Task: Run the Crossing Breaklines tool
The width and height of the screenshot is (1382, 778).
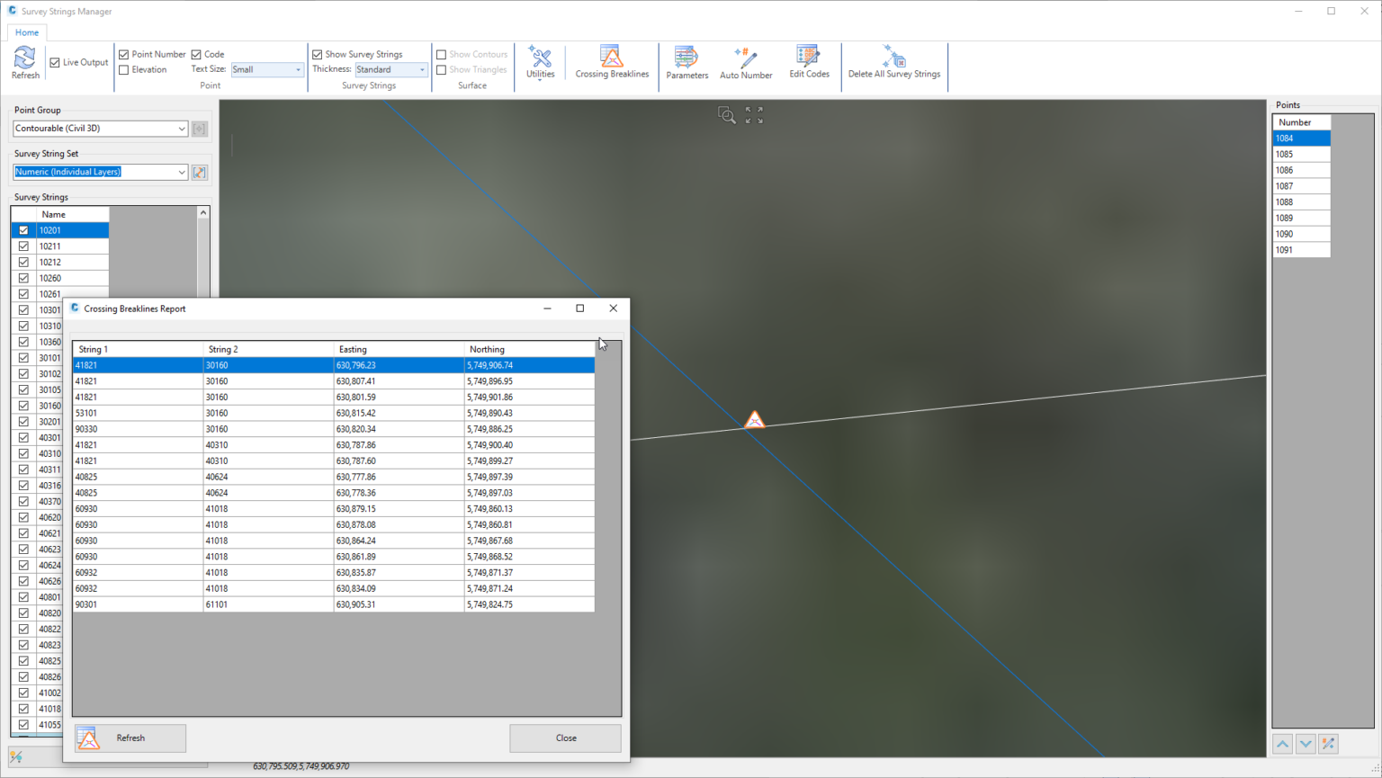Action: tap(612, 62)
